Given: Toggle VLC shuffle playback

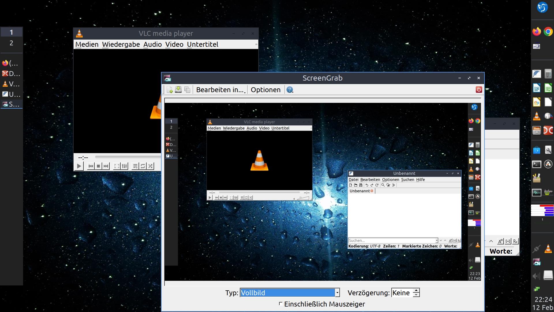Looking at the screenshot, I should pos(150,166).
